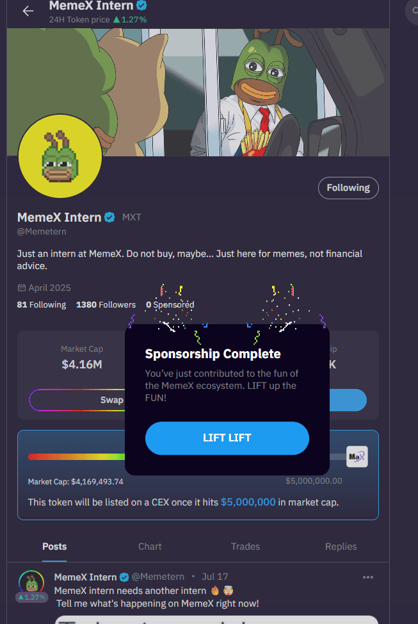
Task: Click the MaX logo icon on the progress bar
Action: 357,456
